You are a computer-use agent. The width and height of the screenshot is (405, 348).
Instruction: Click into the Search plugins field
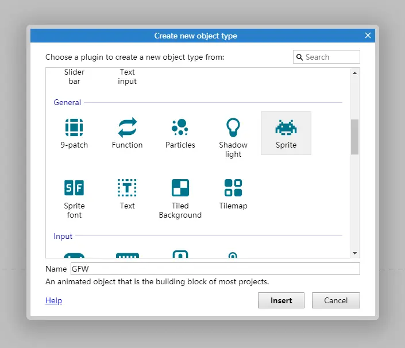(x=326, y=57)
